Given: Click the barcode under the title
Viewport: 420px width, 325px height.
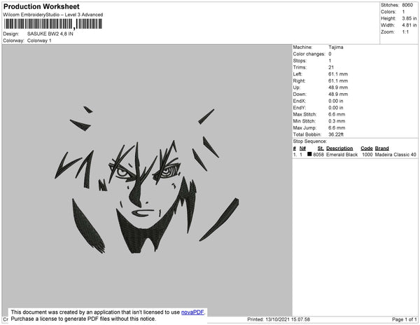Looking at the screenshot, I should pos(53,24).
